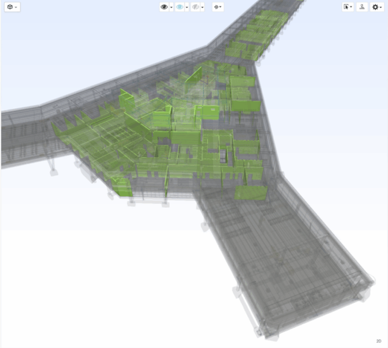Open the settings gear menu
Viewport: 388px width, 348px height.
pos(376,7)
